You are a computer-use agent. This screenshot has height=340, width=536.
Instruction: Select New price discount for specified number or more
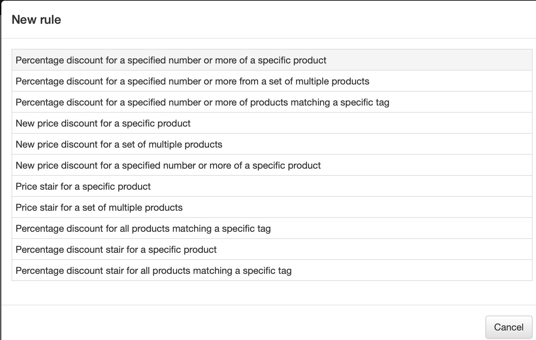pos(168,166)
